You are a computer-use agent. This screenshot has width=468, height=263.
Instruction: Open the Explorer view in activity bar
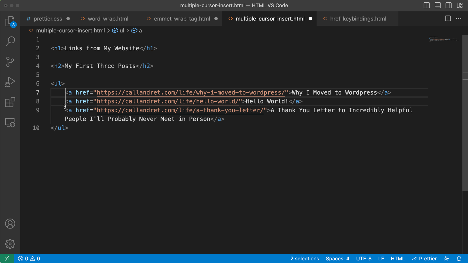10,21
